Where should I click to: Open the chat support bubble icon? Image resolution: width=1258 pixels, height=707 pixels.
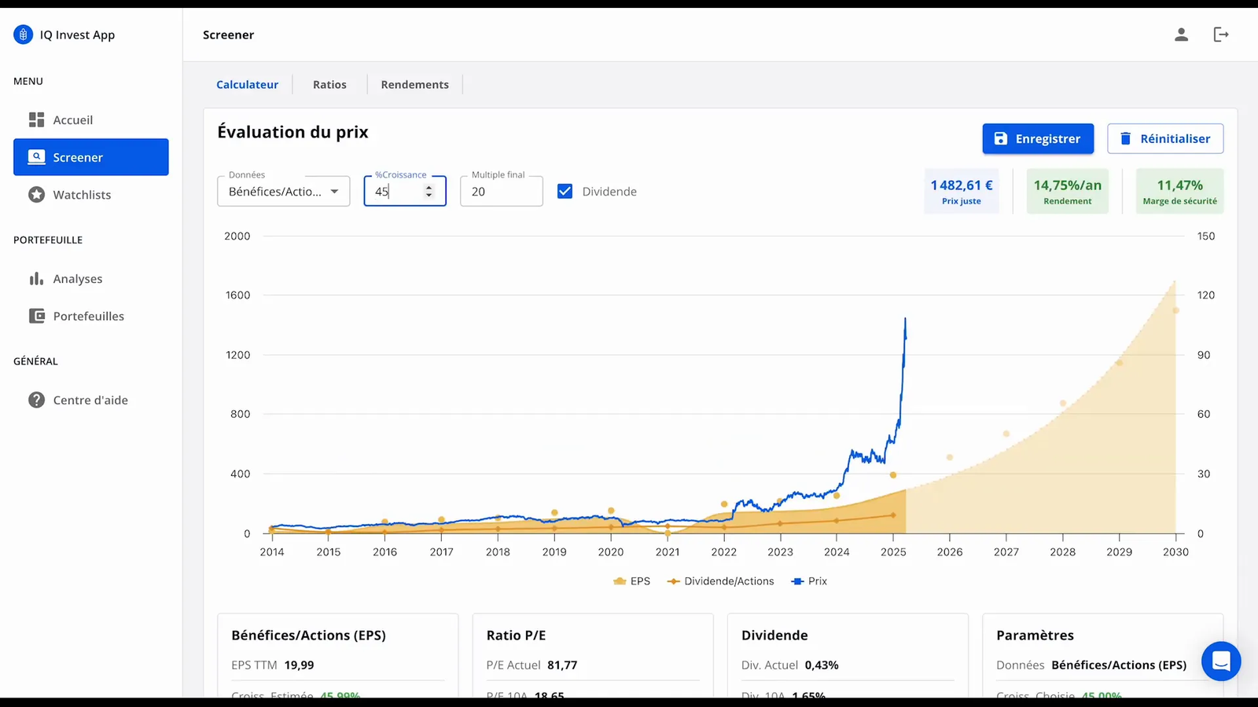pos(1221,661)
